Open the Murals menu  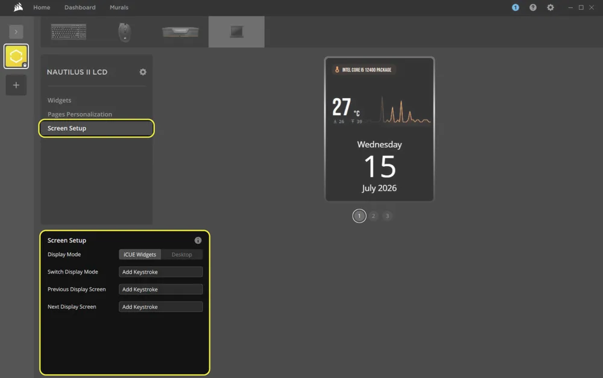119,7
